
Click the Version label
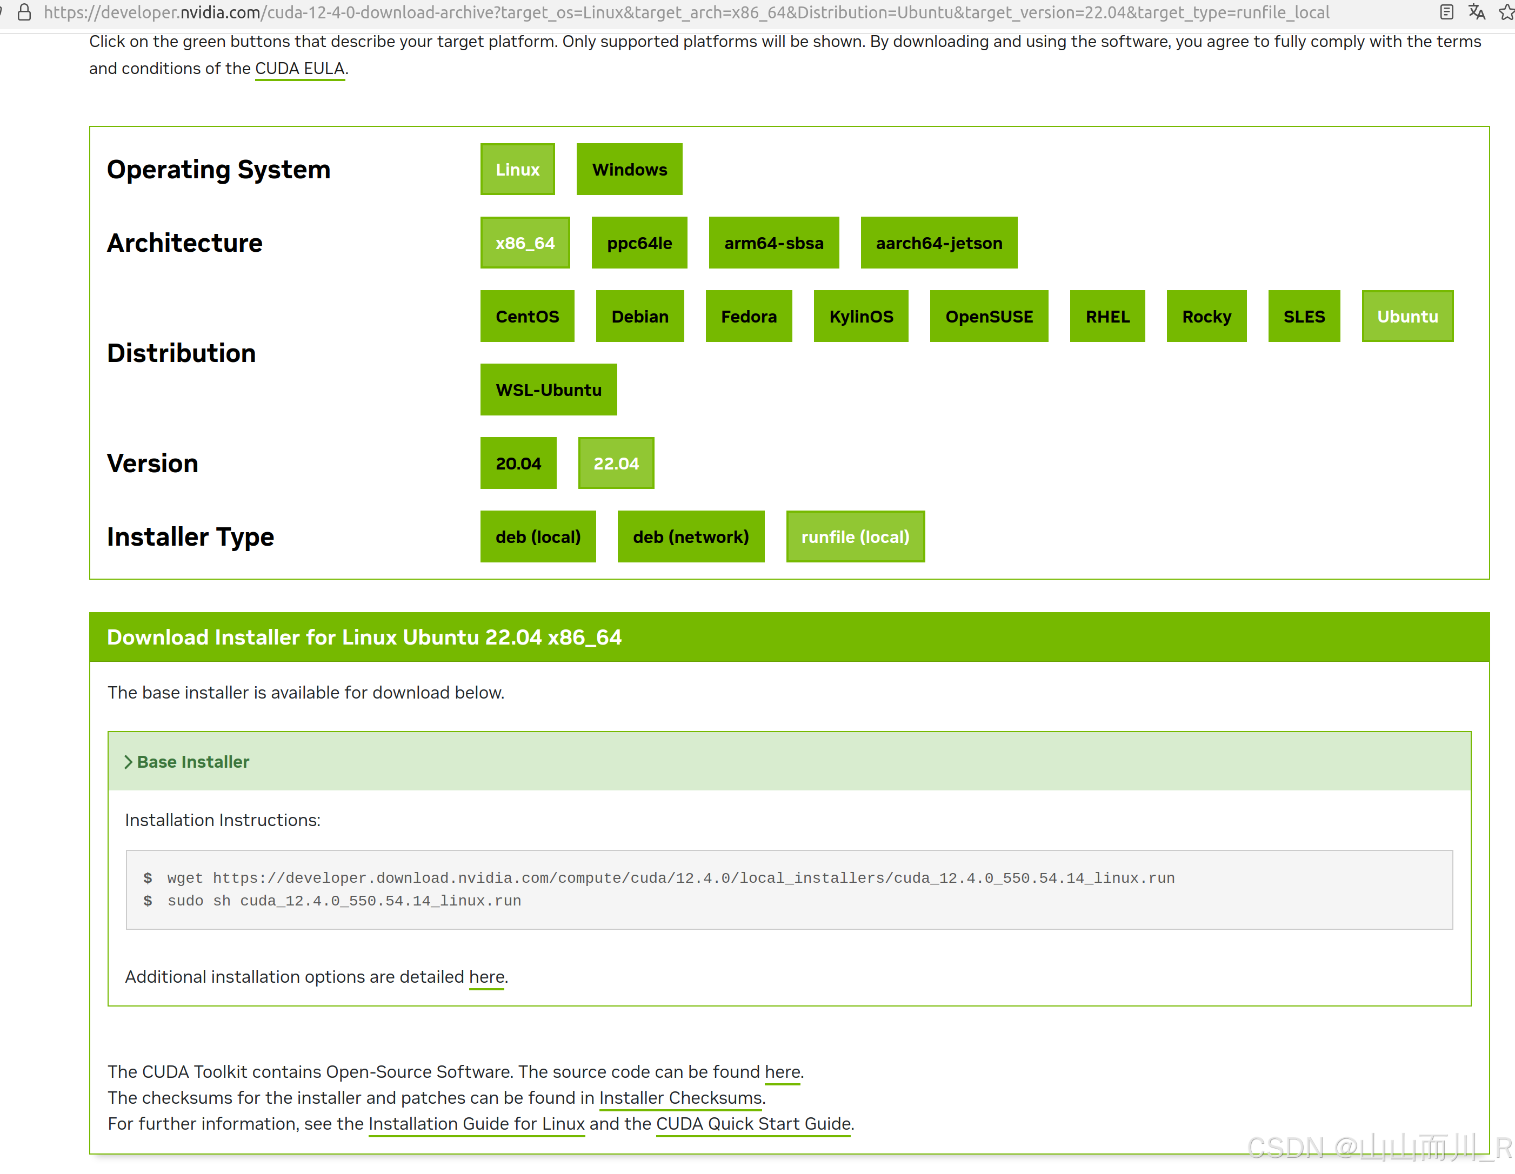pyautogui.click(x=152, y=463)
